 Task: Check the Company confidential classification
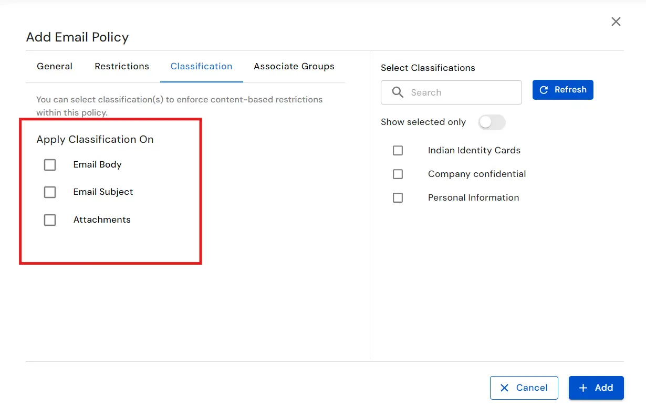398,174
